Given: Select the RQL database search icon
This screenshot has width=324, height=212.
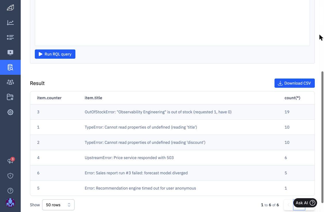Looking at the screenshot, I should (10, 67).
